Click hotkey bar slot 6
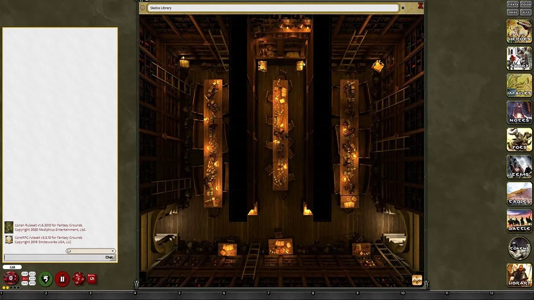Image resolution: width=534 pixels, height=300 pixels. click(x=246, y=295)
